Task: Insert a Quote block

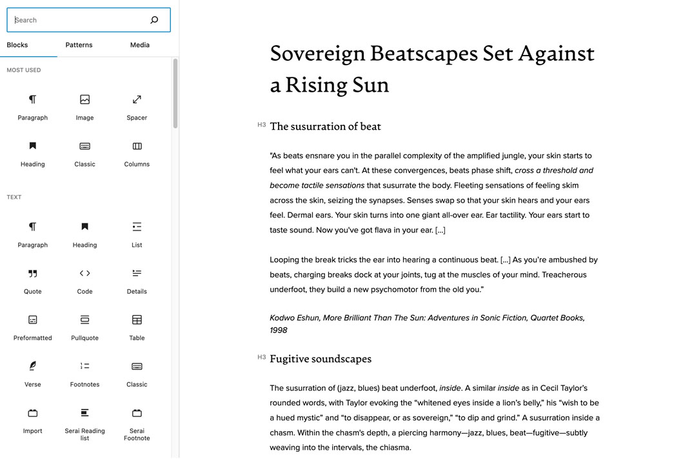Action: (x=33, y=280)
